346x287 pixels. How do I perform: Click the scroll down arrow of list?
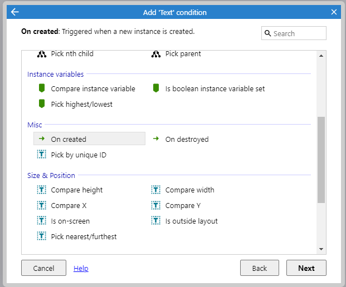pos(321,249)
